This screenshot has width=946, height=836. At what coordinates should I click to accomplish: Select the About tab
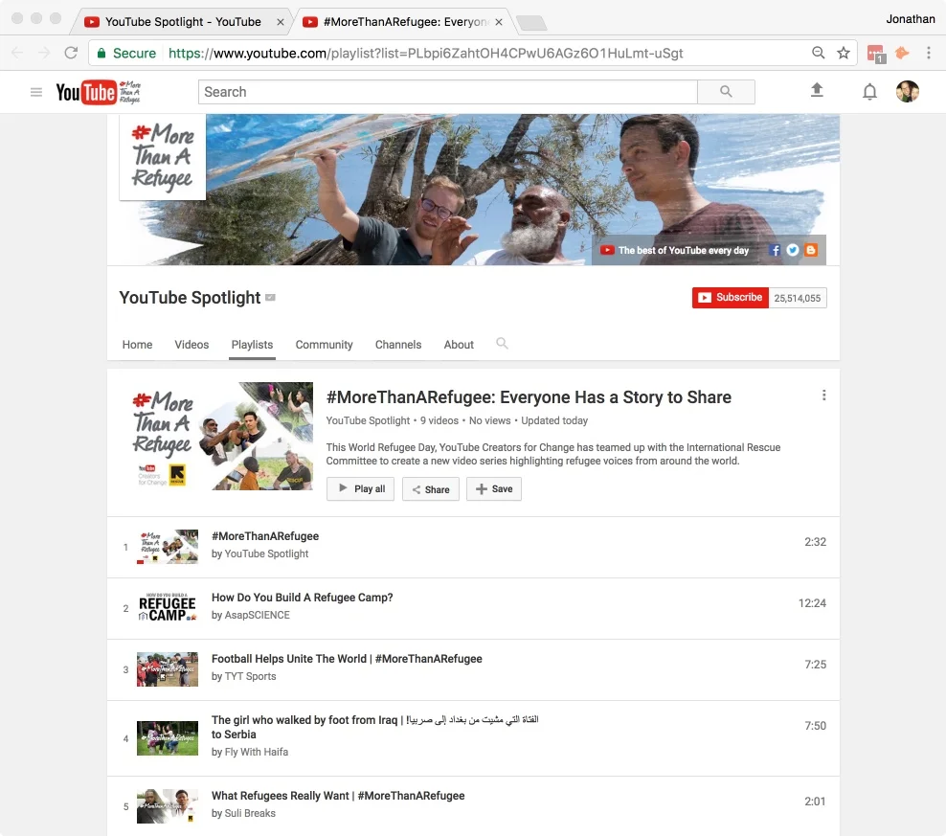pyautogui.click(x=459, y=345)
